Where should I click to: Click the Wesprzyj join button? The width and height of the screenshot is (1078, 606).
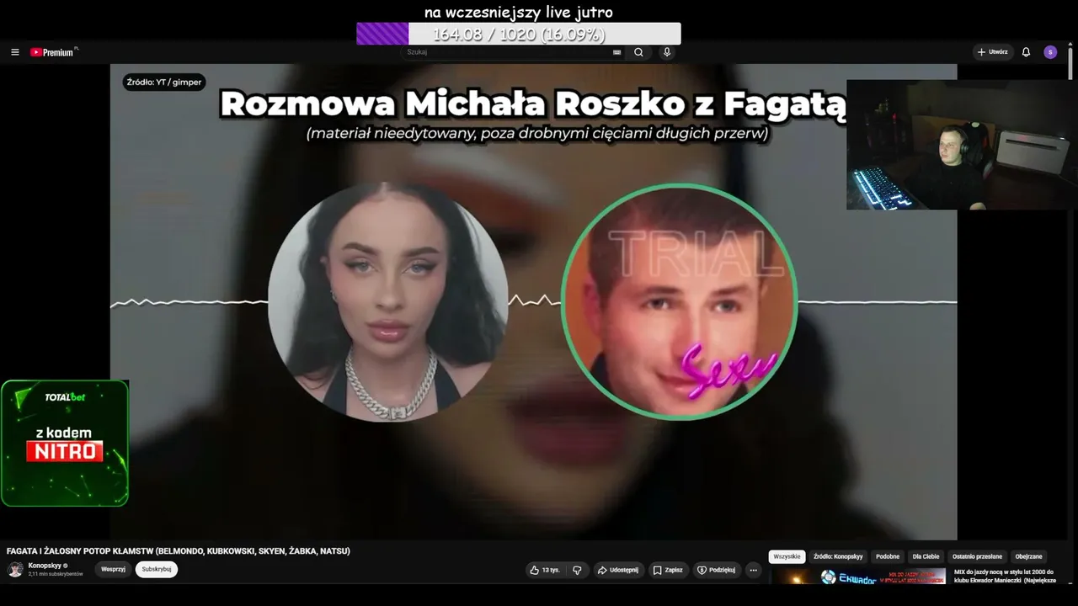(x=113, y=570)
